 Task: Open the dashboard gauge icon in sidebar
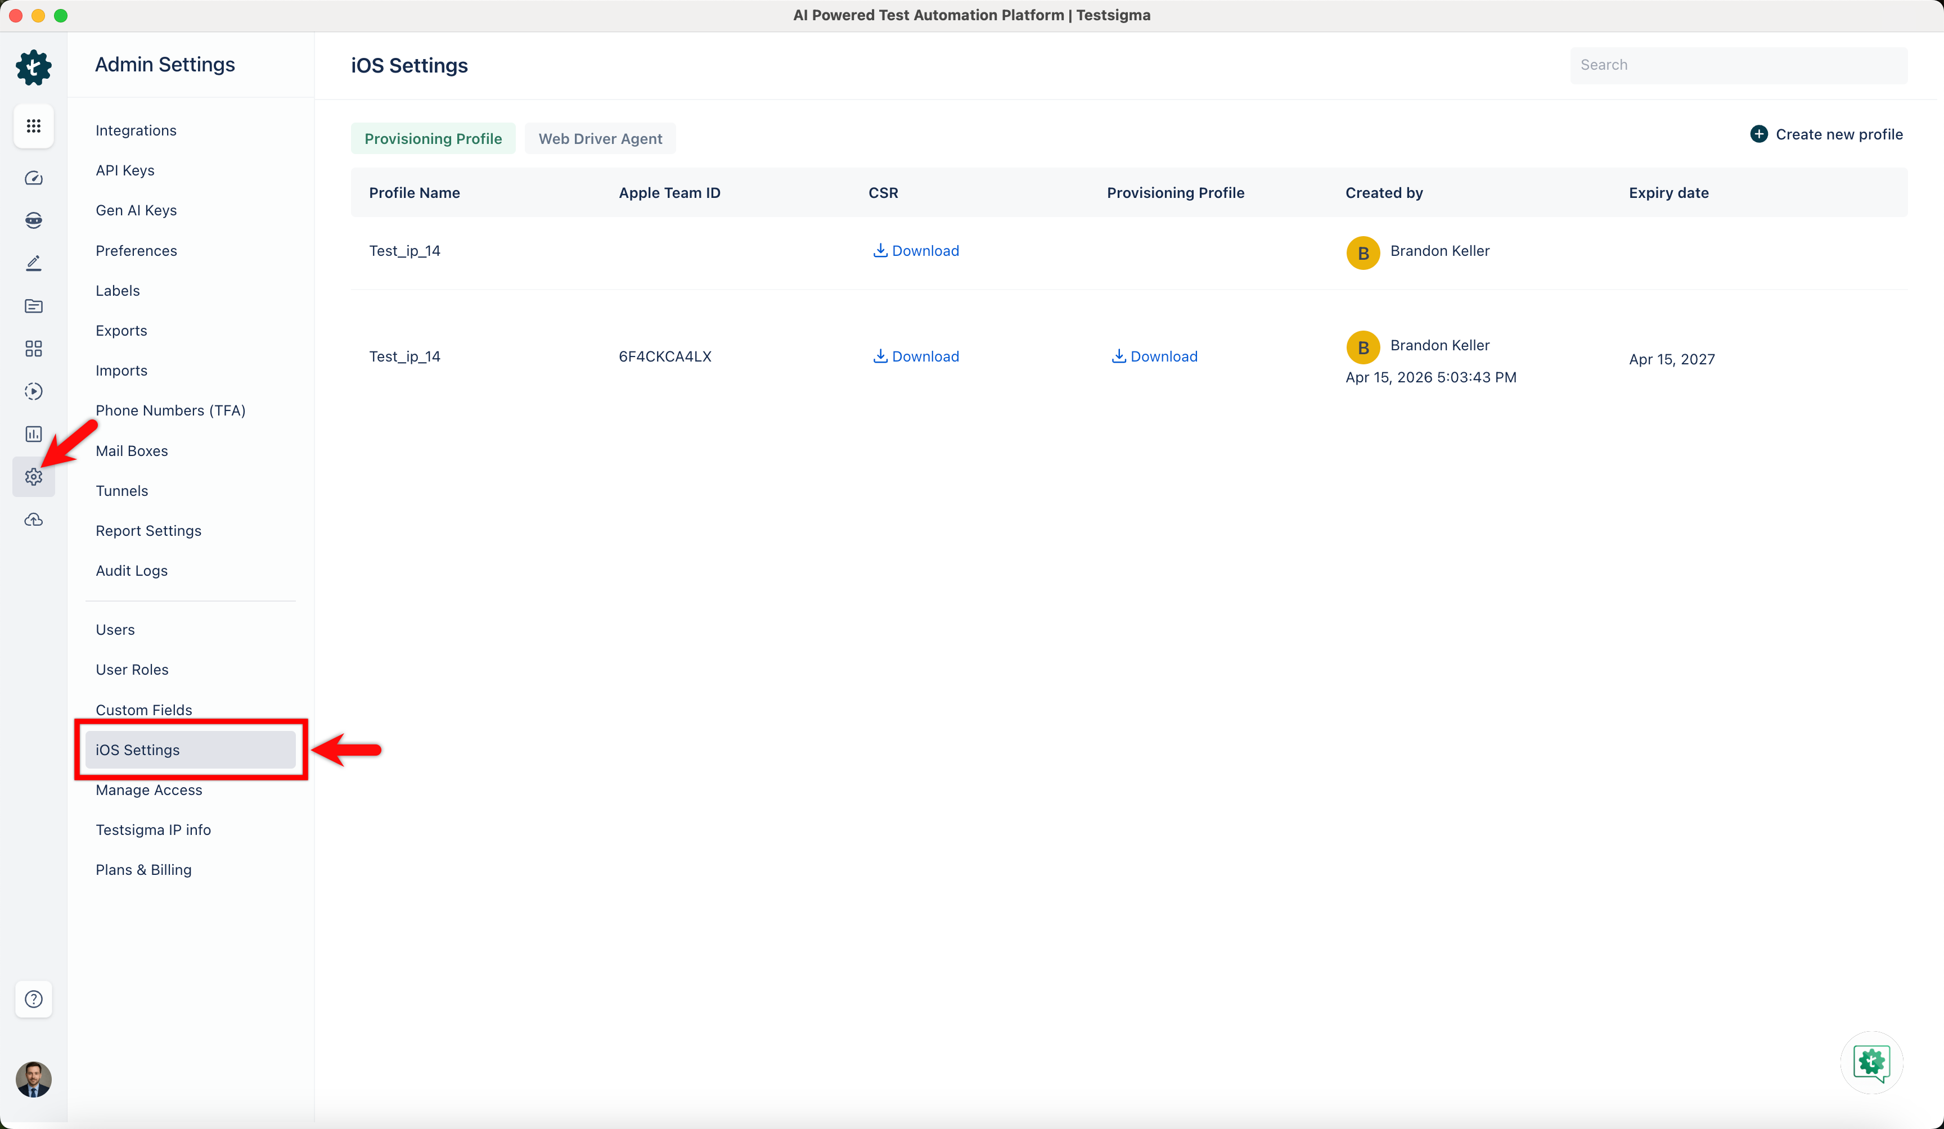[x=33, y=178]
